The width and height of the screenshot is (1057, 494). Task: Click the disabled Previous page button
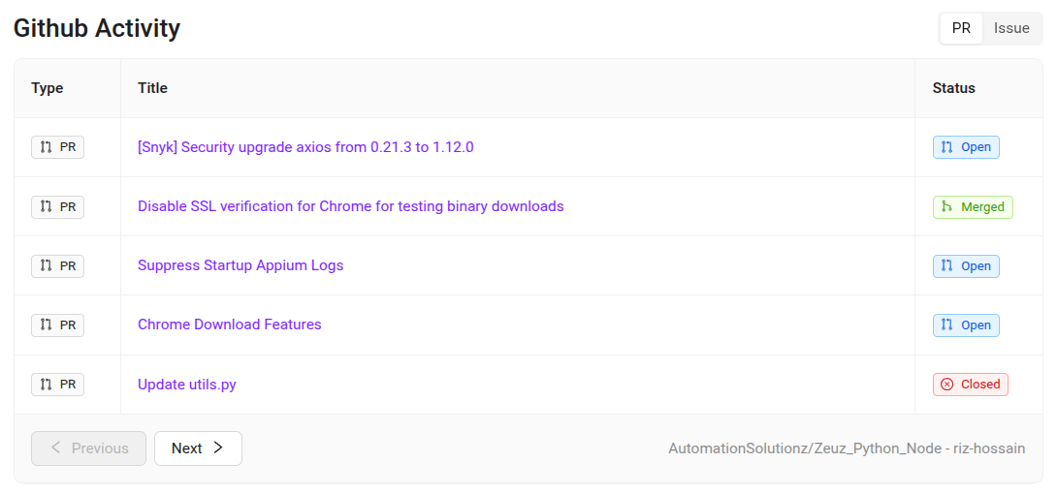(89, 448)
